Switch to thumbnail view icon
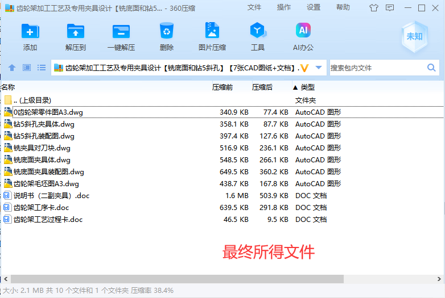 (27, 68)
